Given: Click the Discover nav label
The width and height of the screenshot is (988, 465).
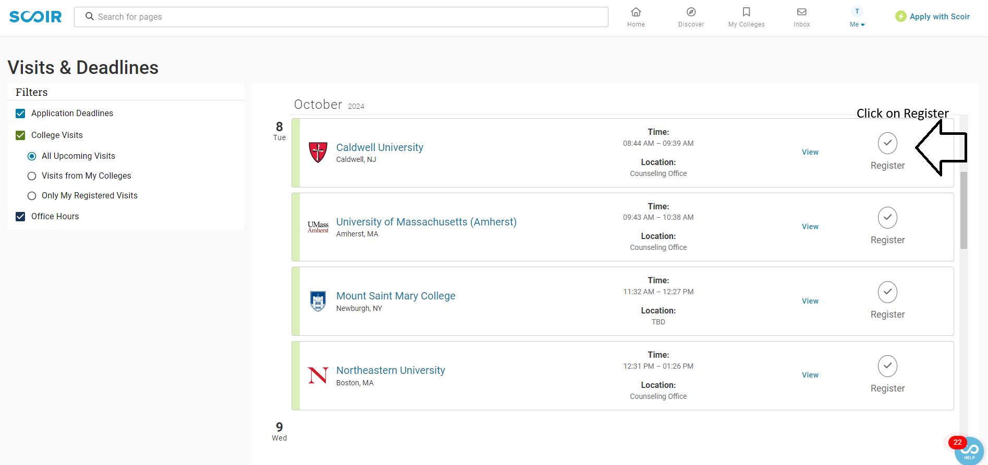Looking at the screenshot, I should [691, 24].
